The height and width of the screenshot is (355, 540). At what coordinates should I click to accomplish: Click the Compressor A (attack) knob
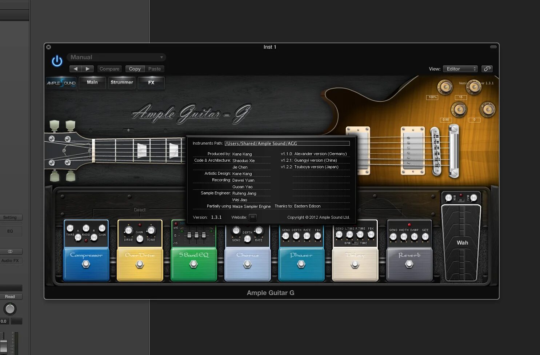78,238
